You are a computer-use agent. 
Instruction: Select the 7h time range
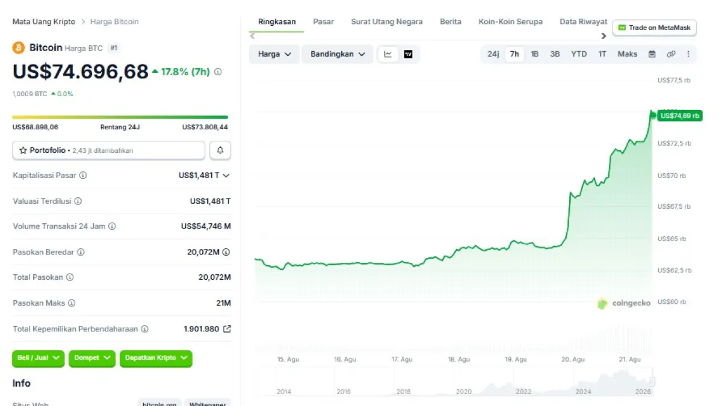coord(514,54)
